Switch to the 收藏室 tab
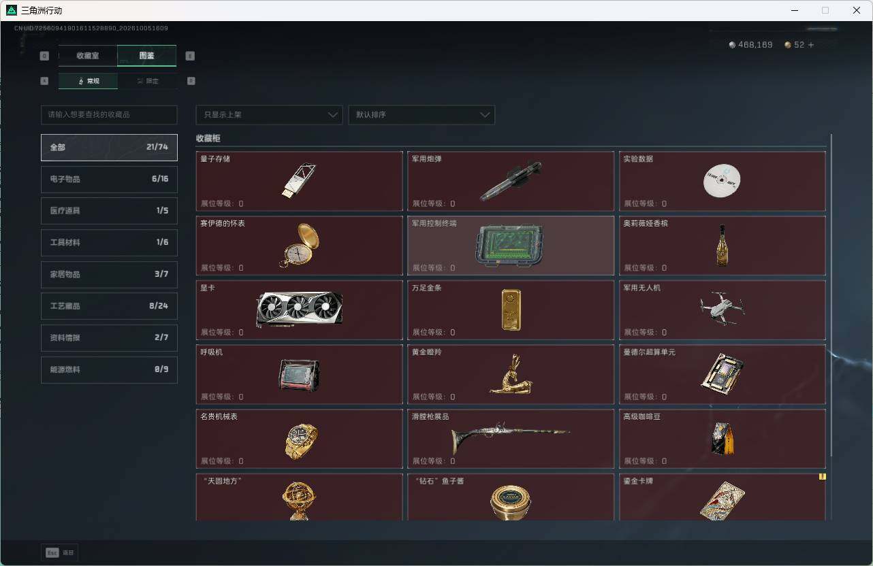Image resolution: width=873 pixels, height=566 pixels. [x=88, y=56]
